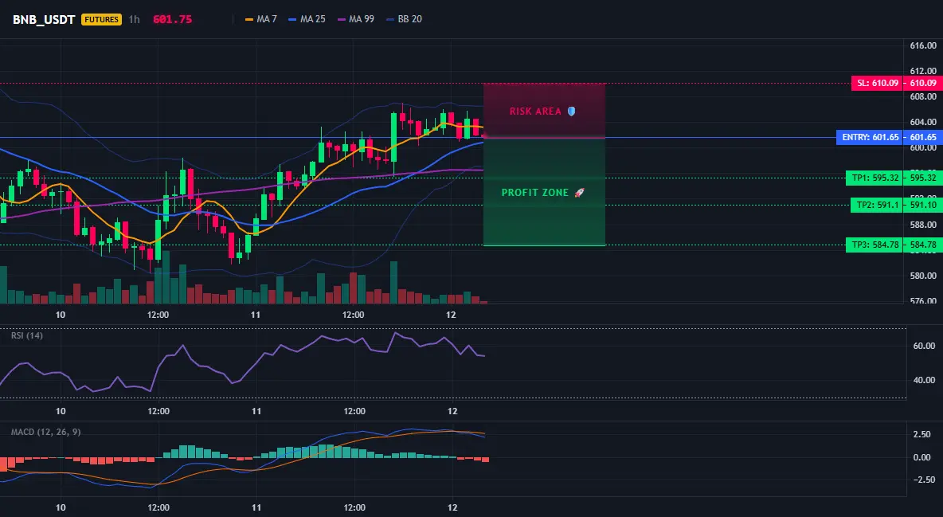The image size is (943, 517).
Task: Click the TP3: 584.78 target label
Action: click(875, 245)
